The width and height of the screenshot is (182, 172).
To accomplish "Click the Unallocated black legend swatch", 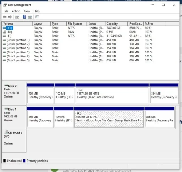I will point(4,161).
